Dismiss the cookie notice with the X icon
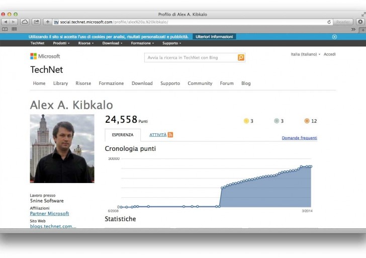 click(x=334, y=37)
